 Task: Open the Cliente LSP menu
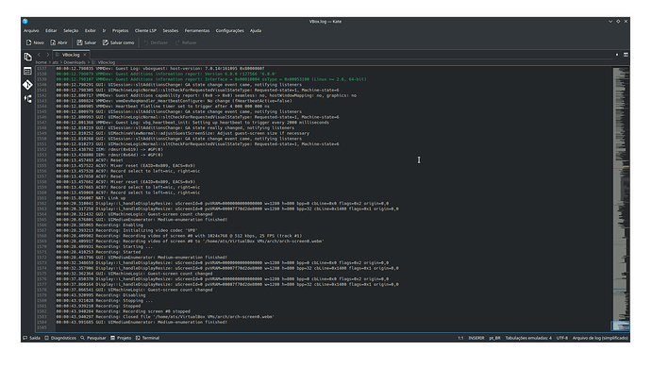[x=145, y=30]
